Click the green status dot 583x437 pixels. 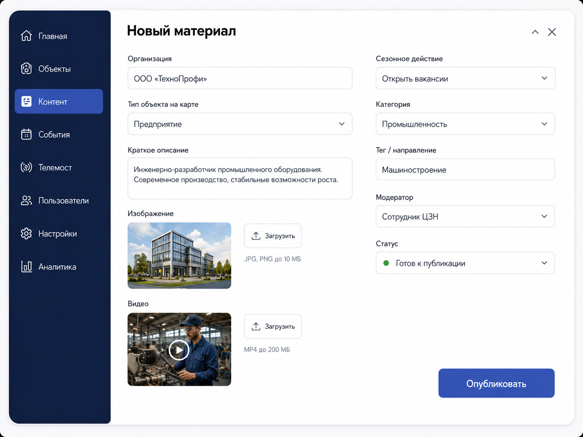point(386,263)
